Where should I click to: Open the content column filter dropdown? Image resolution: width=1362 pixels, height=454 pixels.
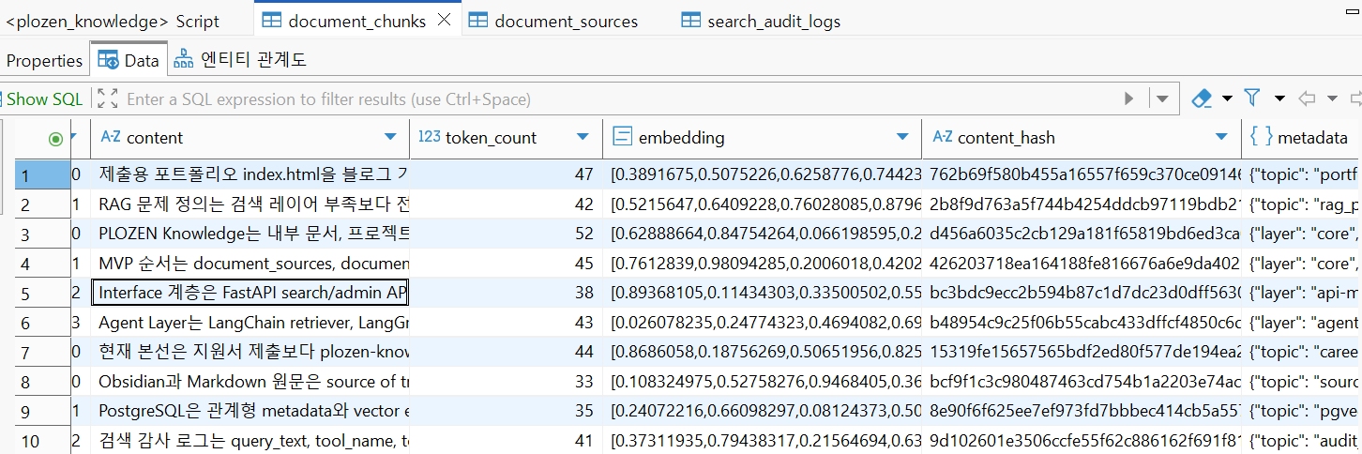(x=391, y=138)
